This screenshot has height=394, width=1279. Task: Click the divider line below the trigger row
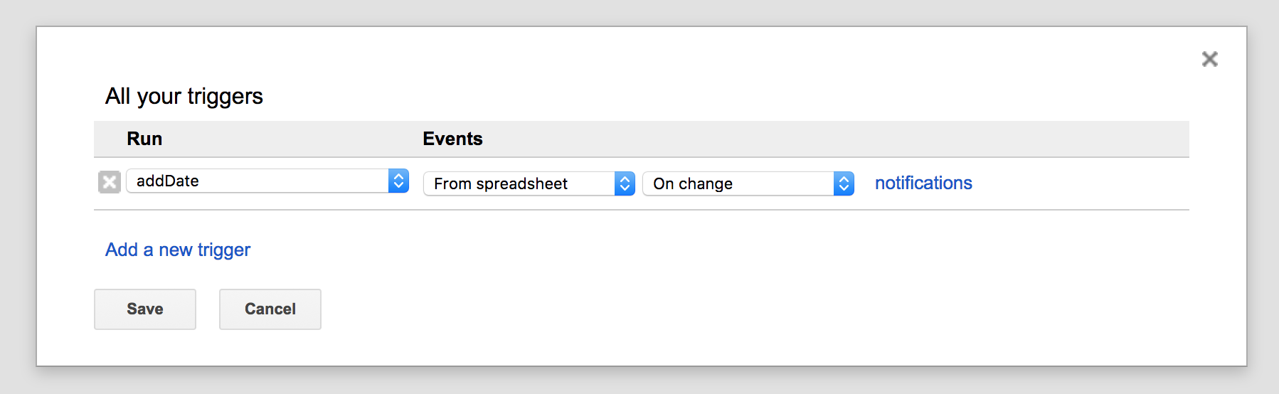tap(640, 210)
